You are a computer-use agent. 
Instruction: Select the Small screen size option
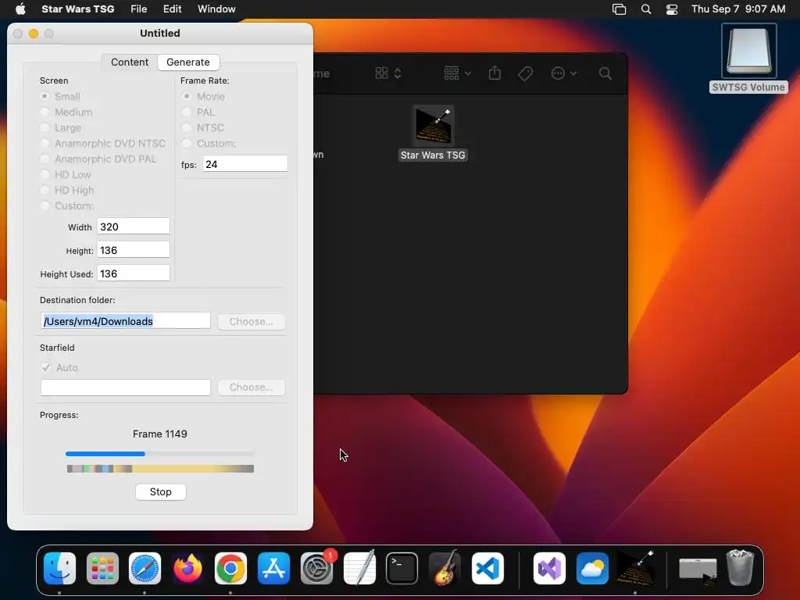tap(60, 96)
